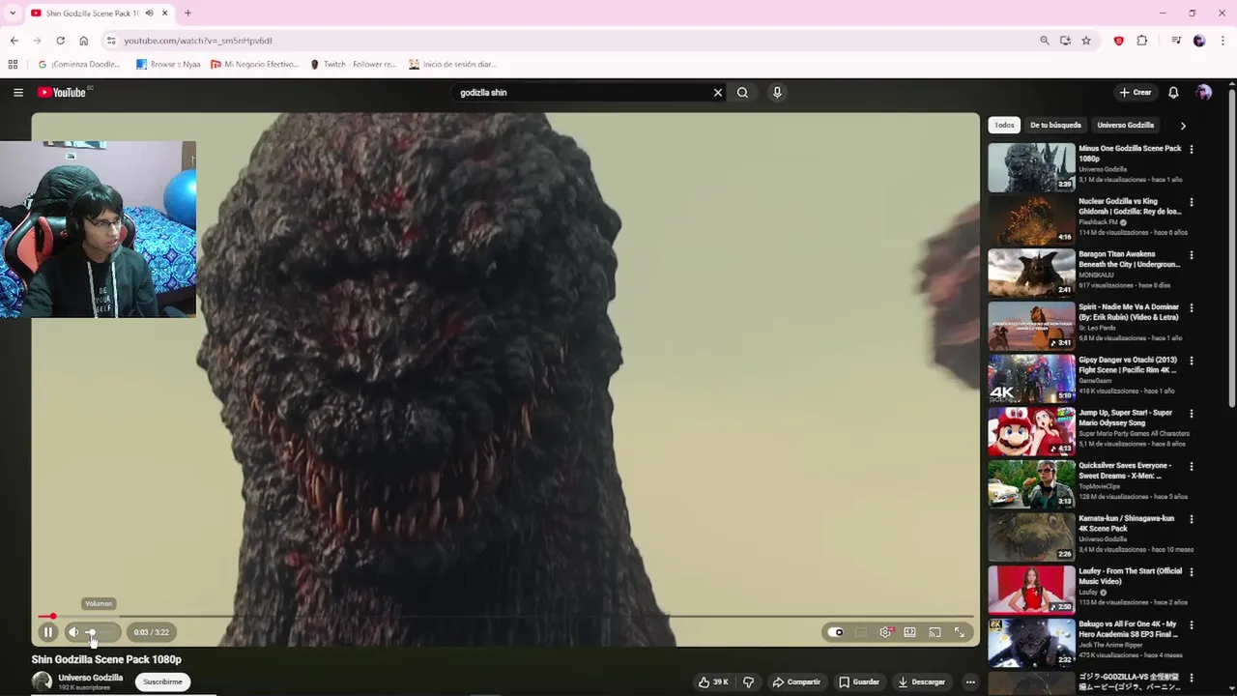Viewport: 1237px width, 696px height.
Task: Select the De tu búsqueda chip
Action: 1055,125
